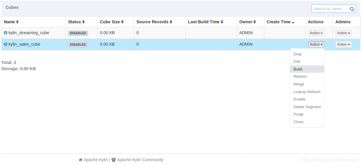The image size is (361, 165).
Task: Click DISABLED badge of kylin_streaming_cube
Action: pyautogui.click(x=78, y=33)
